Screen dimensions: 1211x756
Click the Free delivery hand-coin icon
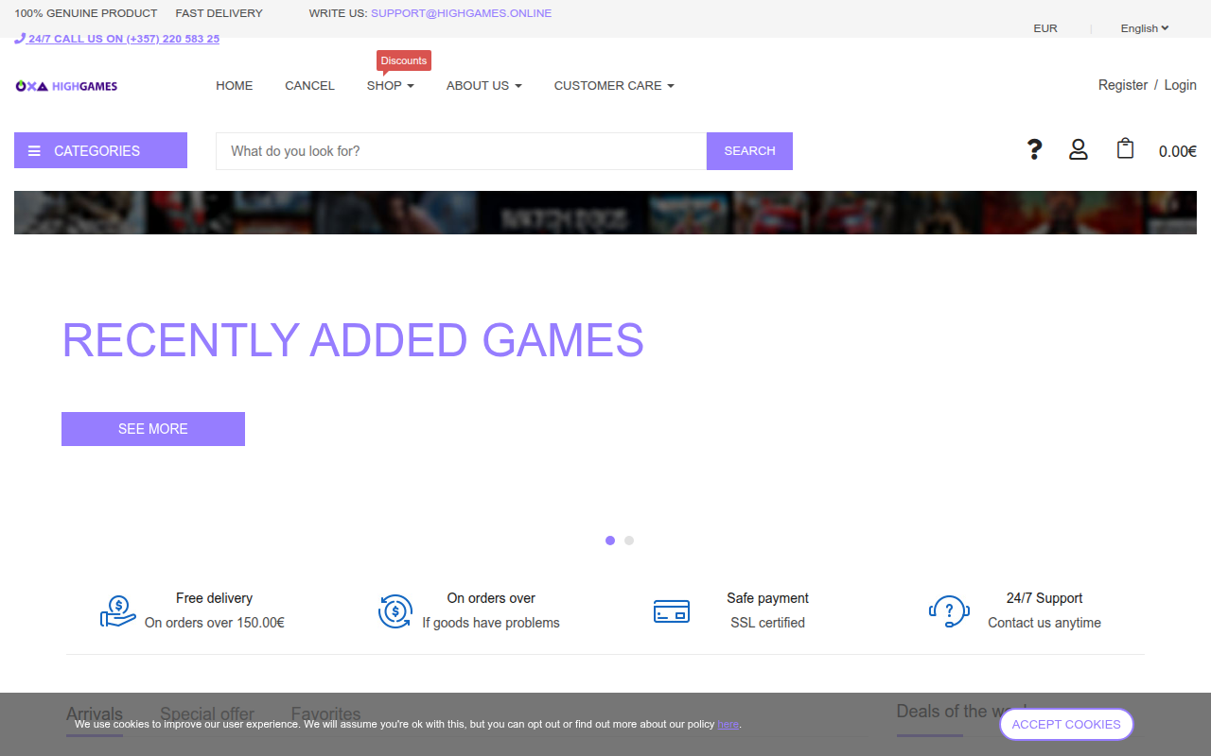pos(118,611)
